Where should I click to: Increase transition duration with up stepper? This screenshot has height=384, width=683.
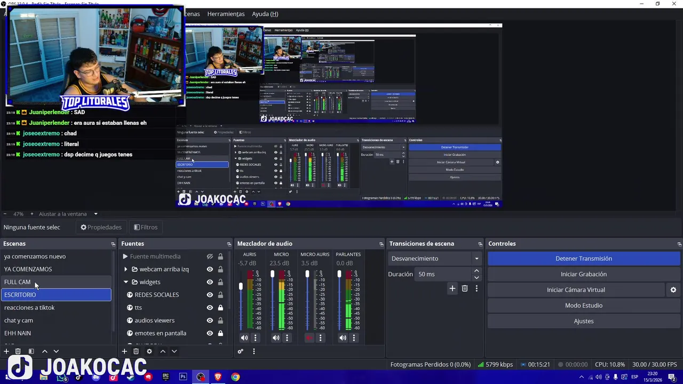[476, 271]
